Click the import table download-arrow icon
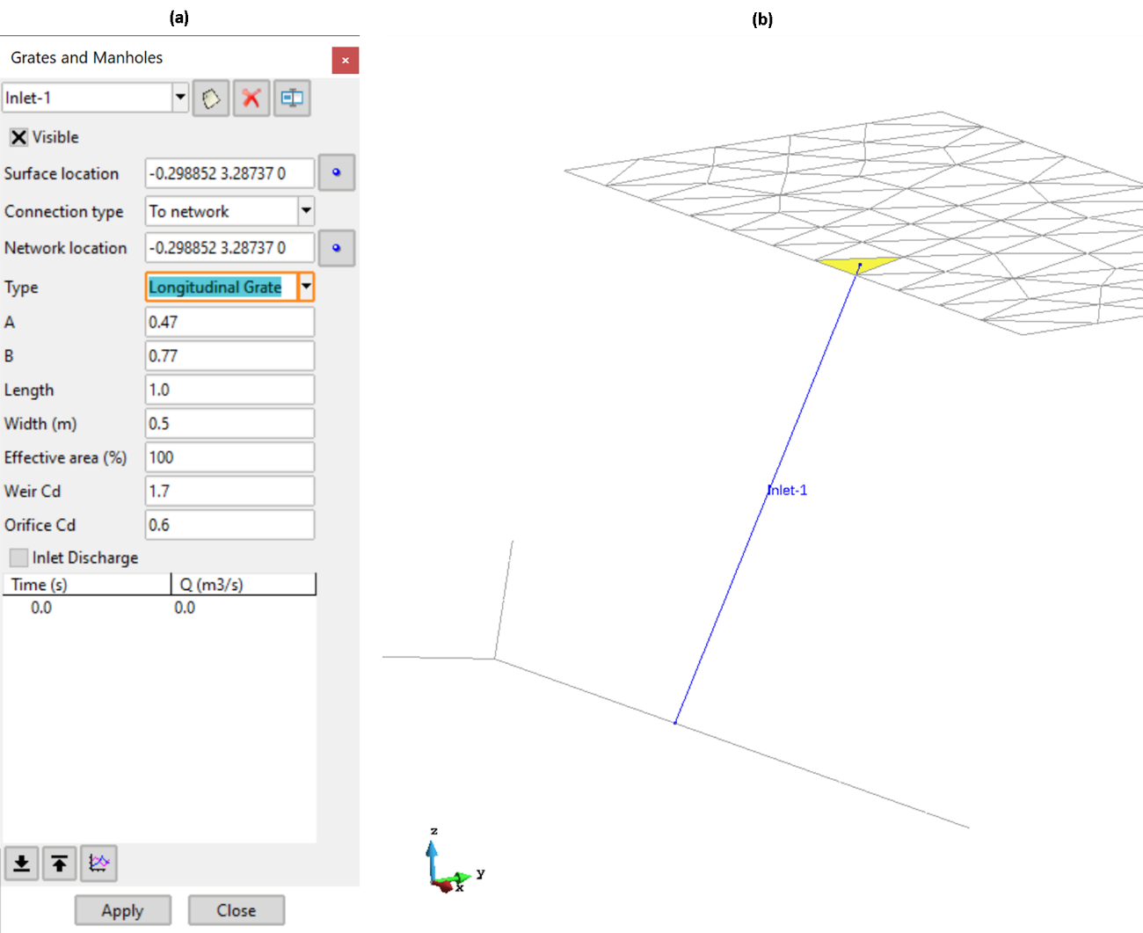 point(22,864)
